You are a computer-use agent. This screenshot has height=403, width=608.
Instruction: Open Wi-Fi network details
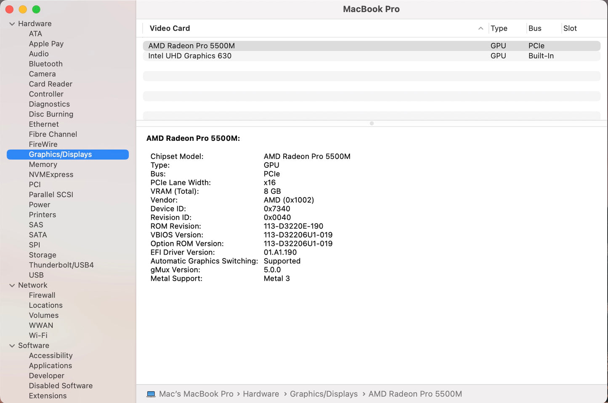point(38,335)
